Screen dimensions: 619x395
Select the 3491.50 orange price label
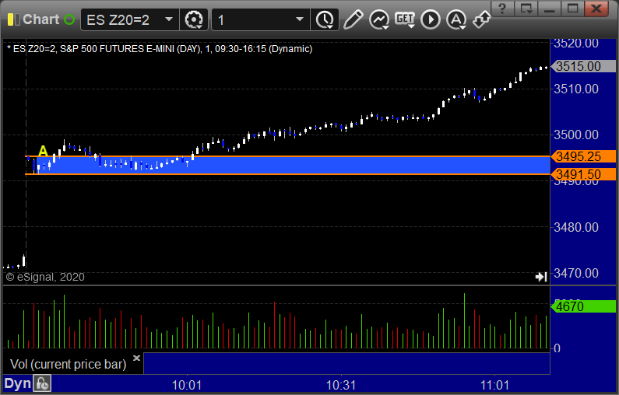click(x=583, y=174)
